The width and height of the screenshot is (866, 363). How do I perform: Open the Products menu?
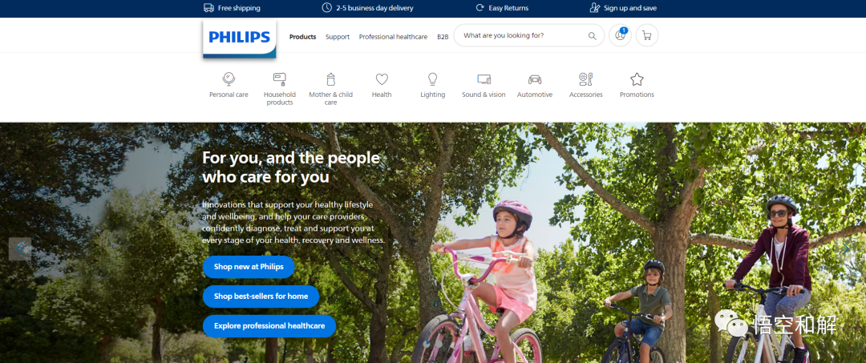click(302, 37)
